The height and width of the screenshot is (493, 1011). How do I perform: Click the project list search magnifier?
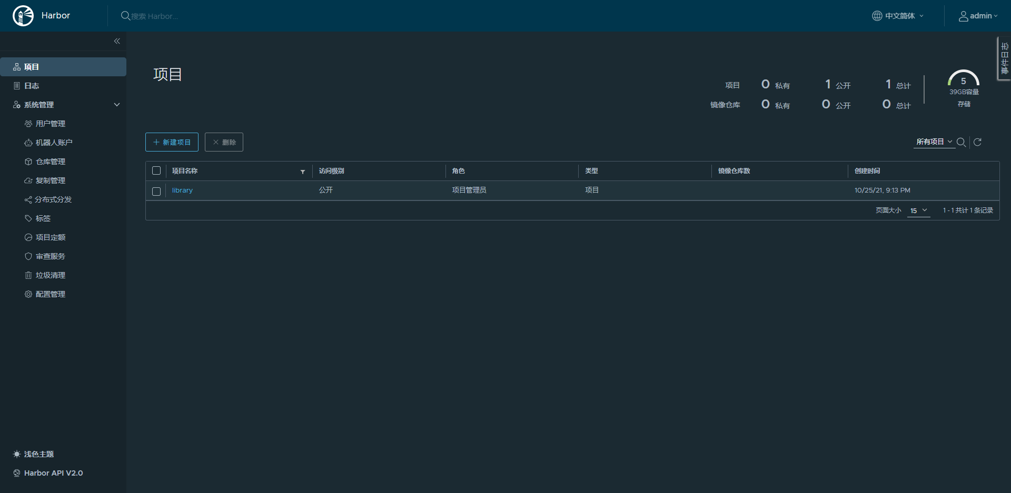click(961, 142)
